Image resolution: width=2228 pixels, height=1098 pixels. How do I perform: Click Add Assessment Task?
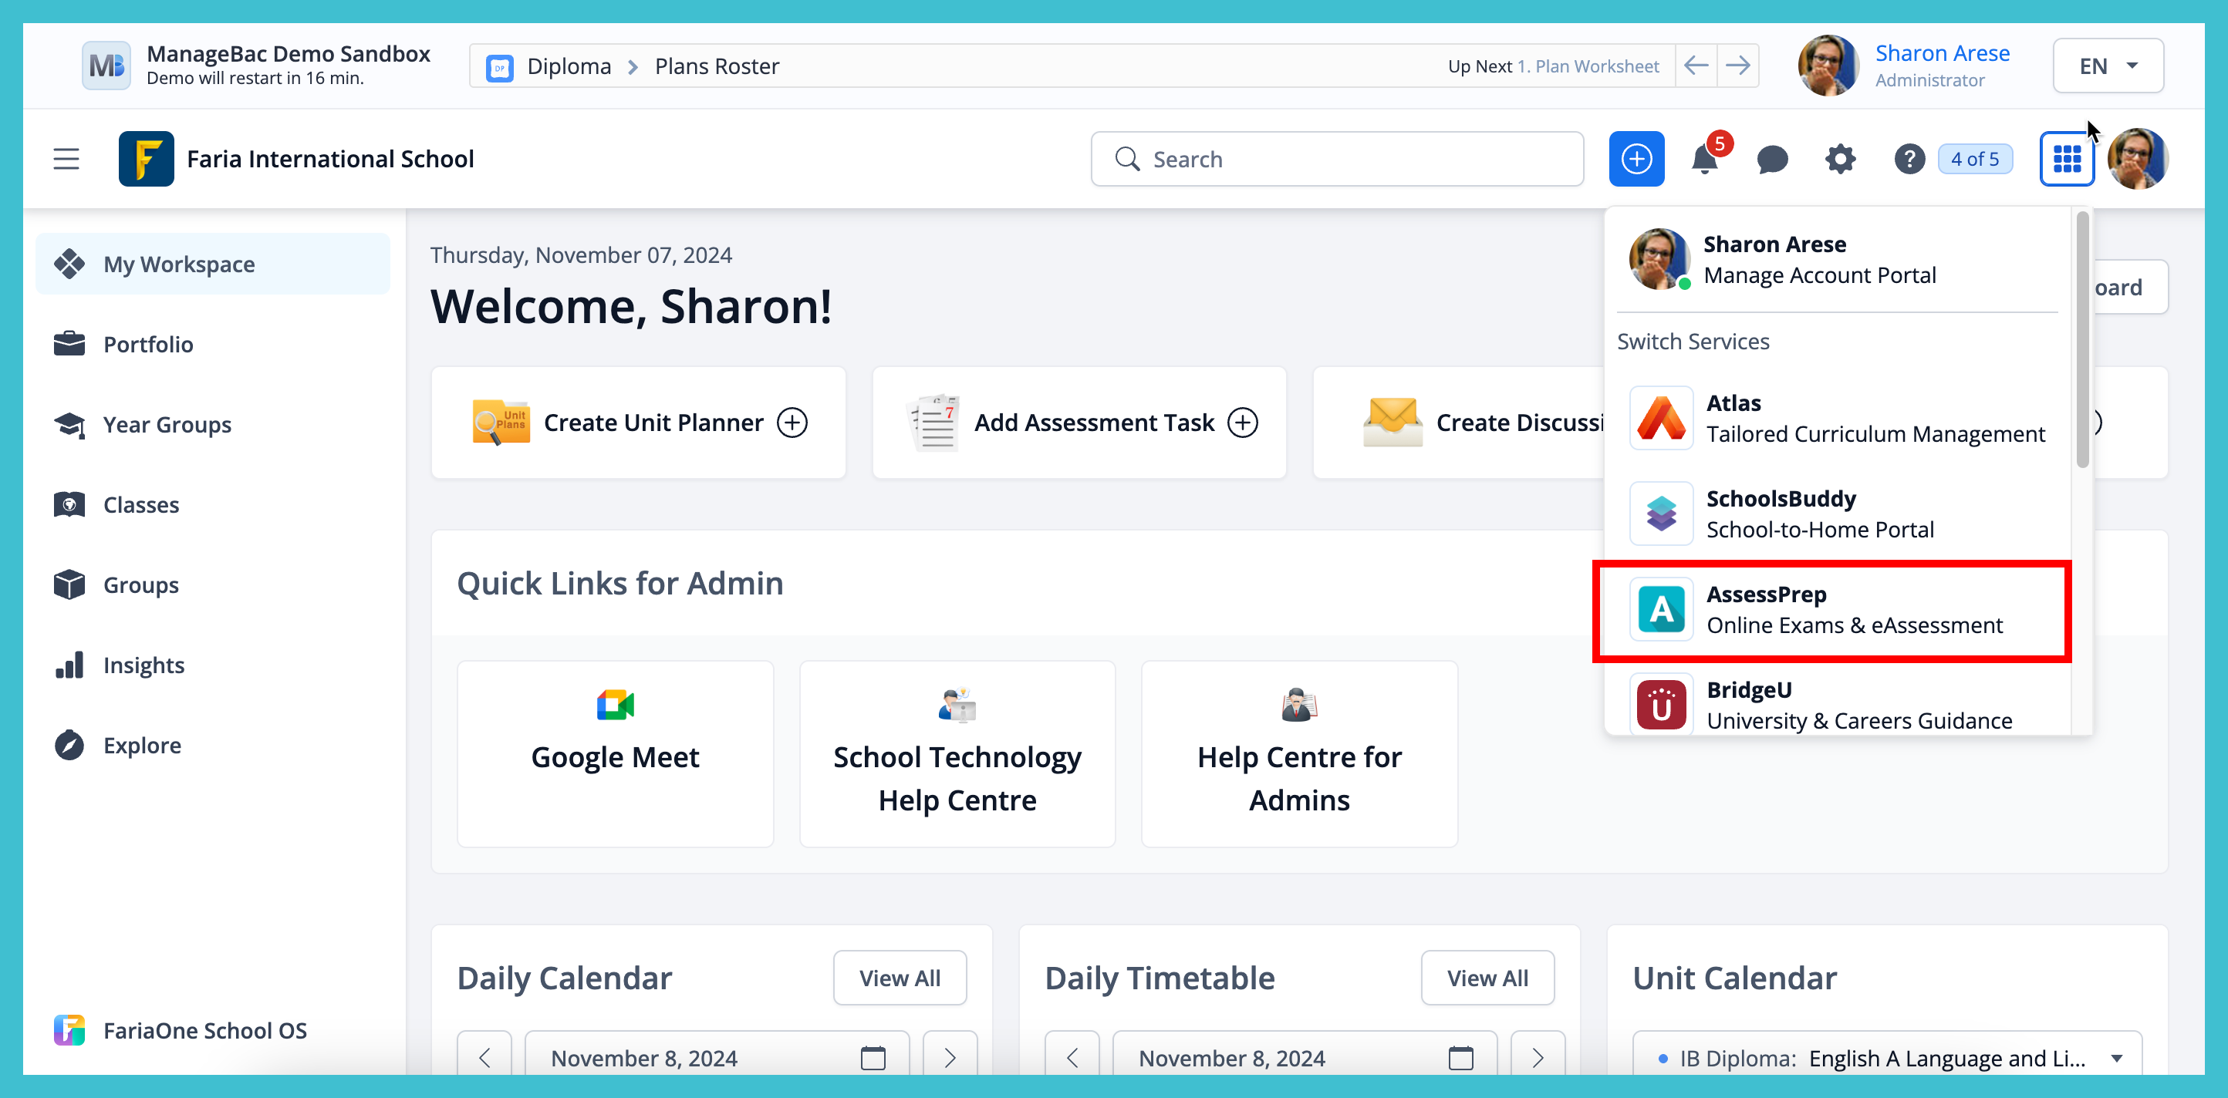1079,422
